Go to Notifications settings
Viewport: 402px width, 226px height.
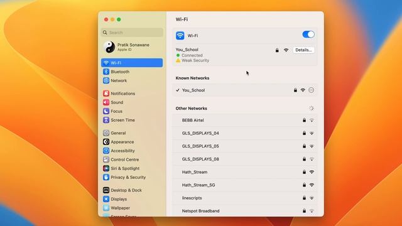pos(132,94)
